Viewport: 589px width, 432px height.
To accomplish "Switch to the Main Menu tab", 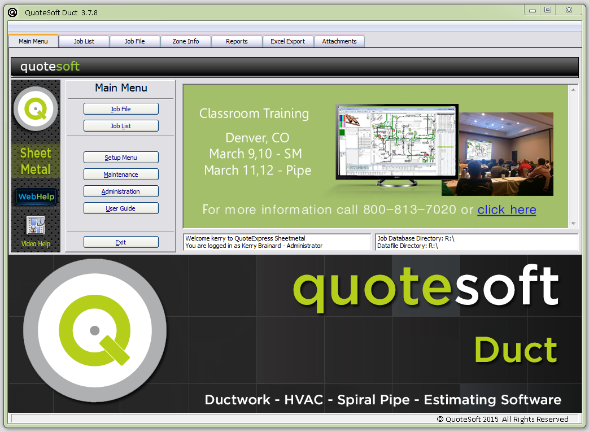I will coord(33,41).
